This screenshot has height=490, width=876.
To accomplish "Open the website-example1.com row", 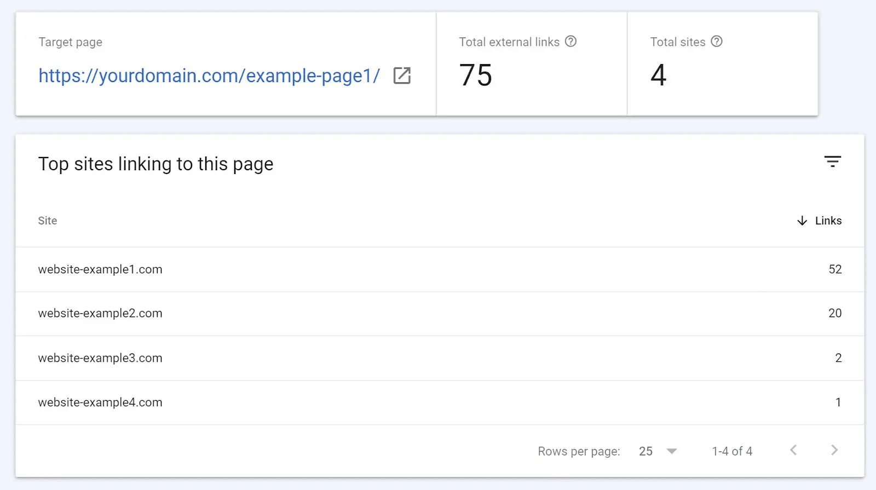I will point(100,269).
